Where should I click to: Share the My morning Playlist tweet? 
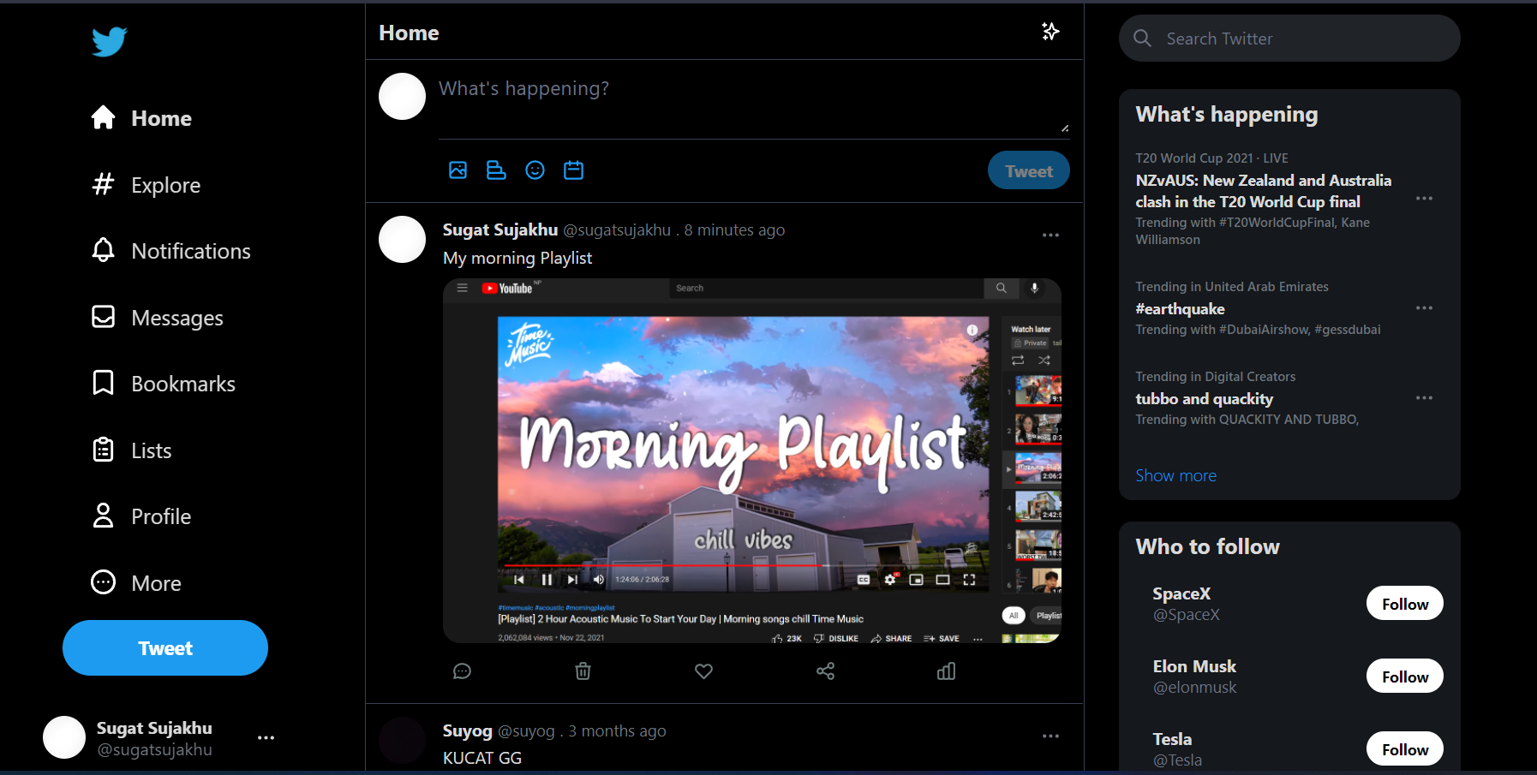[x=825, y=671]
